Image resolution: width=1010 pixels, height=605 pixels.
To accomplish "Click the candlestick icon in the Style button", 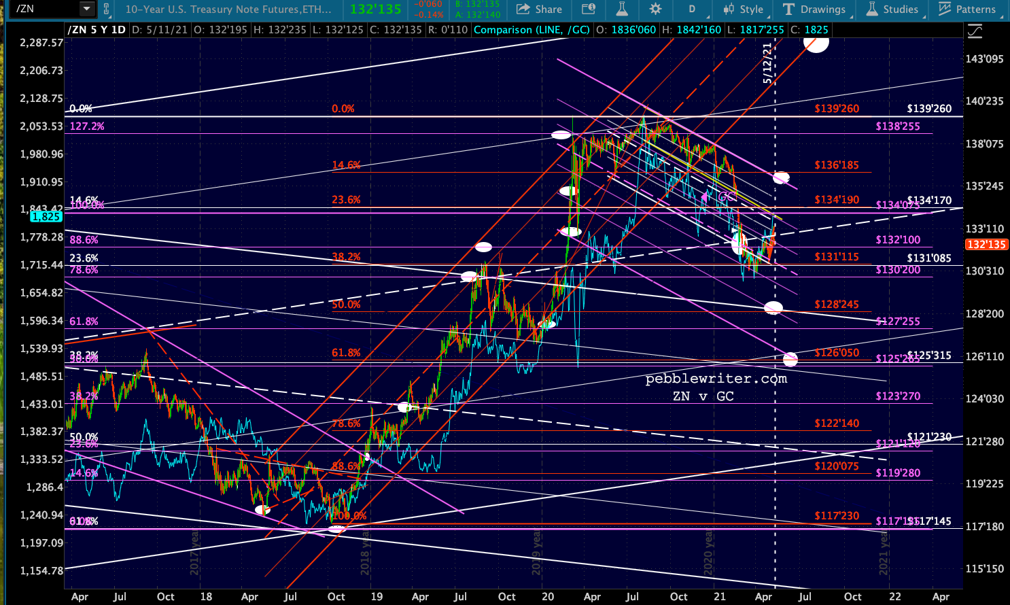I will [x=729, y=9].
